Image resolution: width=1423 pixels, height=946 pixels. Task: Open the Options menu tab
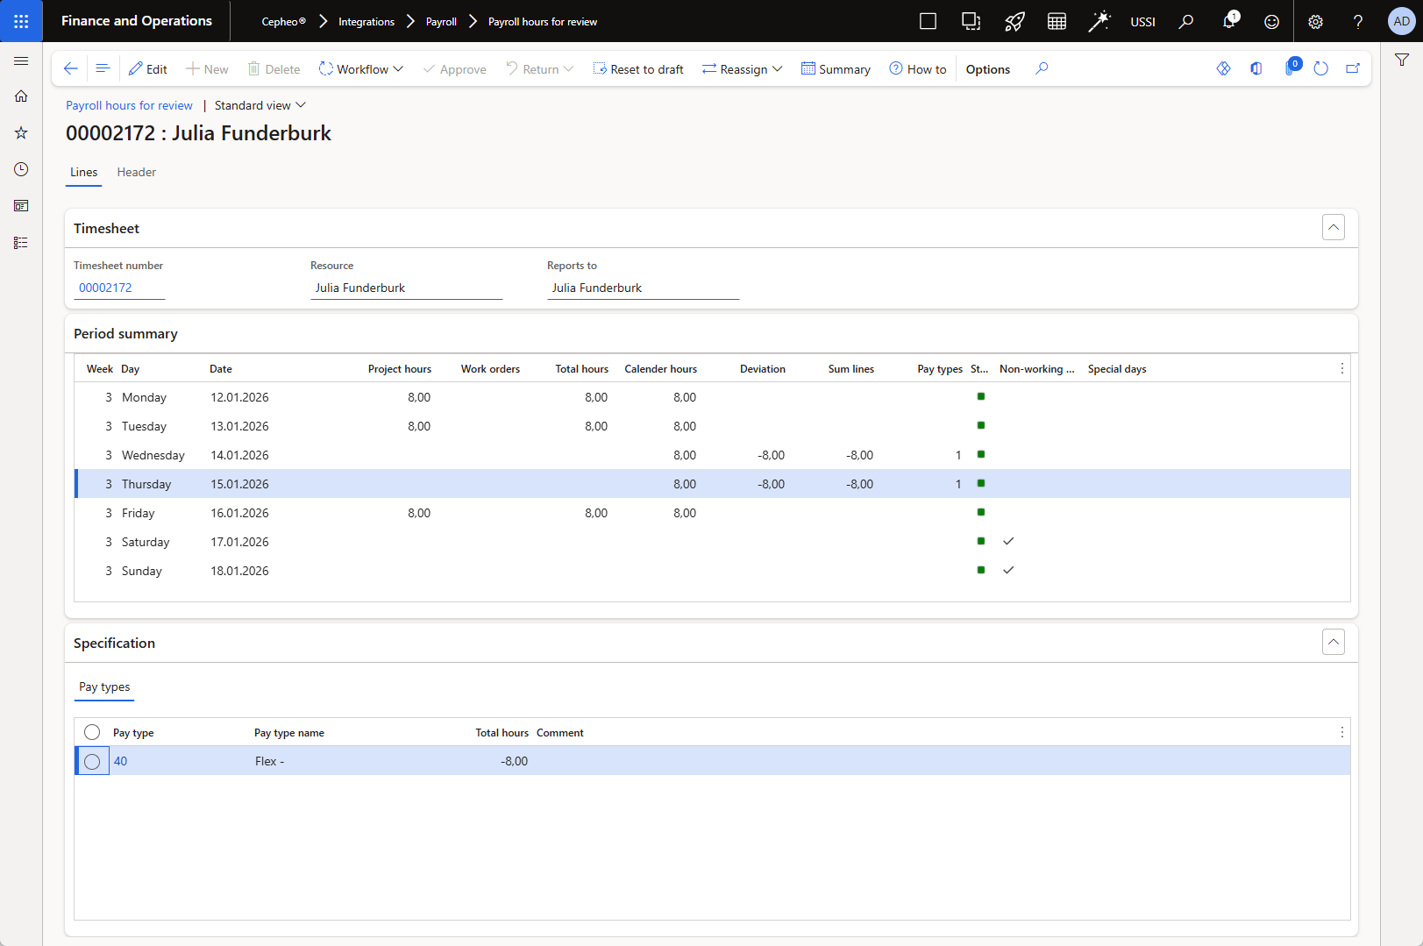click(987, 69)
